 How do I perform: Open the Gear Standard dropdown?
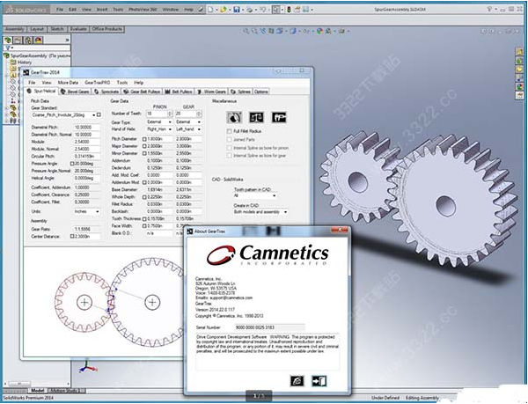(x=63, y=115)
